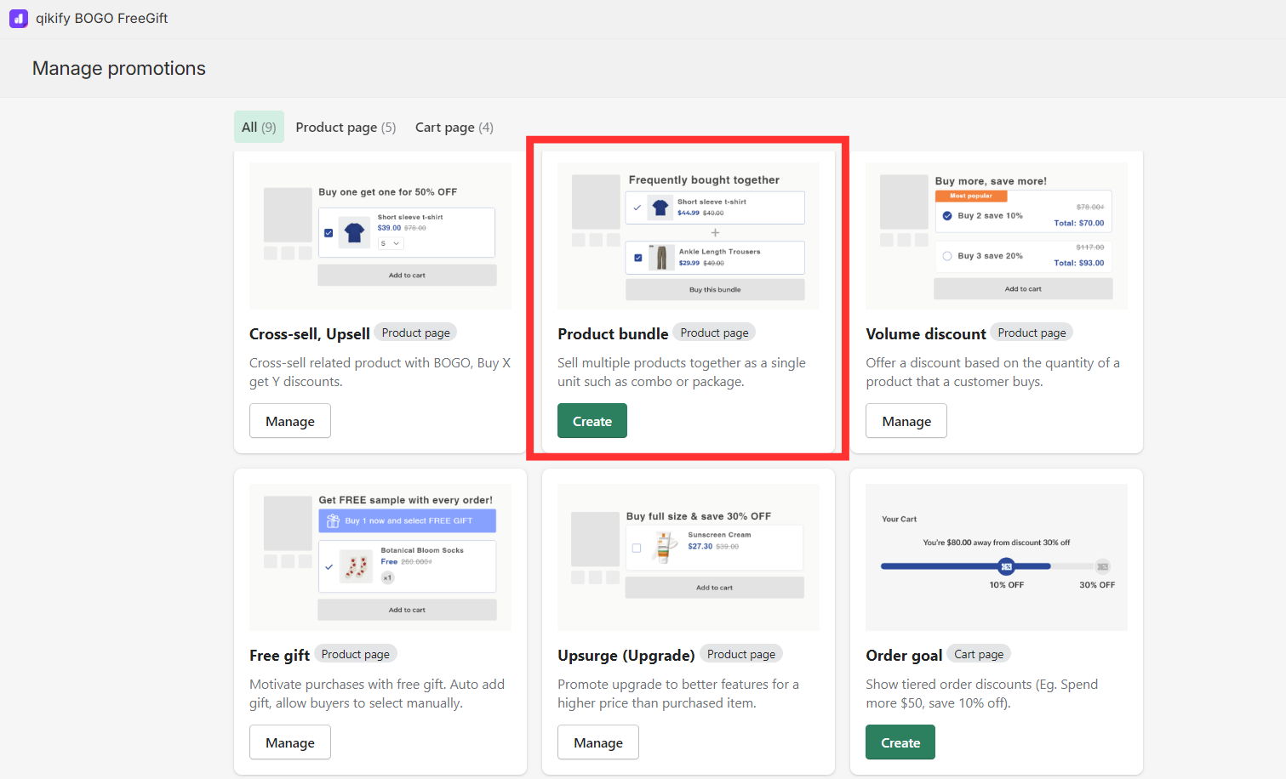This screenshot has height=779, width=1286.
Task: Toggle the Short sleeve t-shirt $44.99 checkmark
Action: [637, 208]
